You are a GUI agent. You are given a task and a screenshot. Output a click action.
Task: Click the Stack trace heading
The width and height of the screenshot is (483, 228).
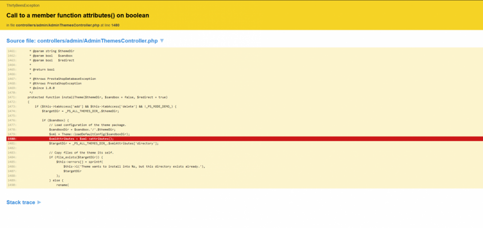(x=21, y=202)
